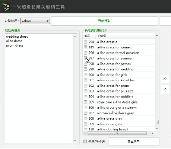Check the box for row 303
The image size is (171, 149).
(x=86, y=91)
